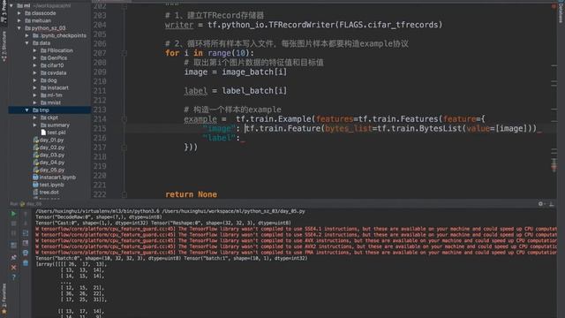This screenshot has height=318, width=565.
Task: Hide the Run tool window
Action: pyautogui.click(x=551, y=204)
